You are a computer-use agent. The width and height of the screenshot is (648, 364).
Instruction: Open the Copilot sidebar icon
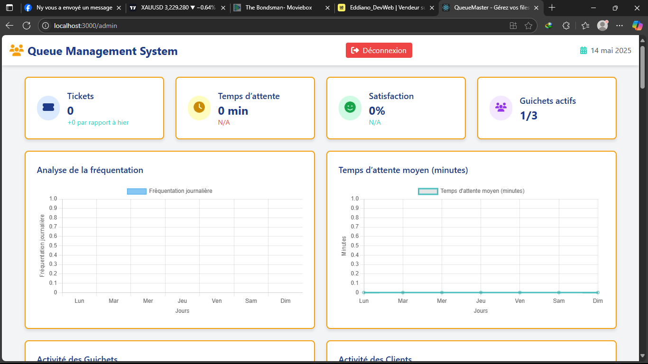pyautogui.click(x=637, y=26)
